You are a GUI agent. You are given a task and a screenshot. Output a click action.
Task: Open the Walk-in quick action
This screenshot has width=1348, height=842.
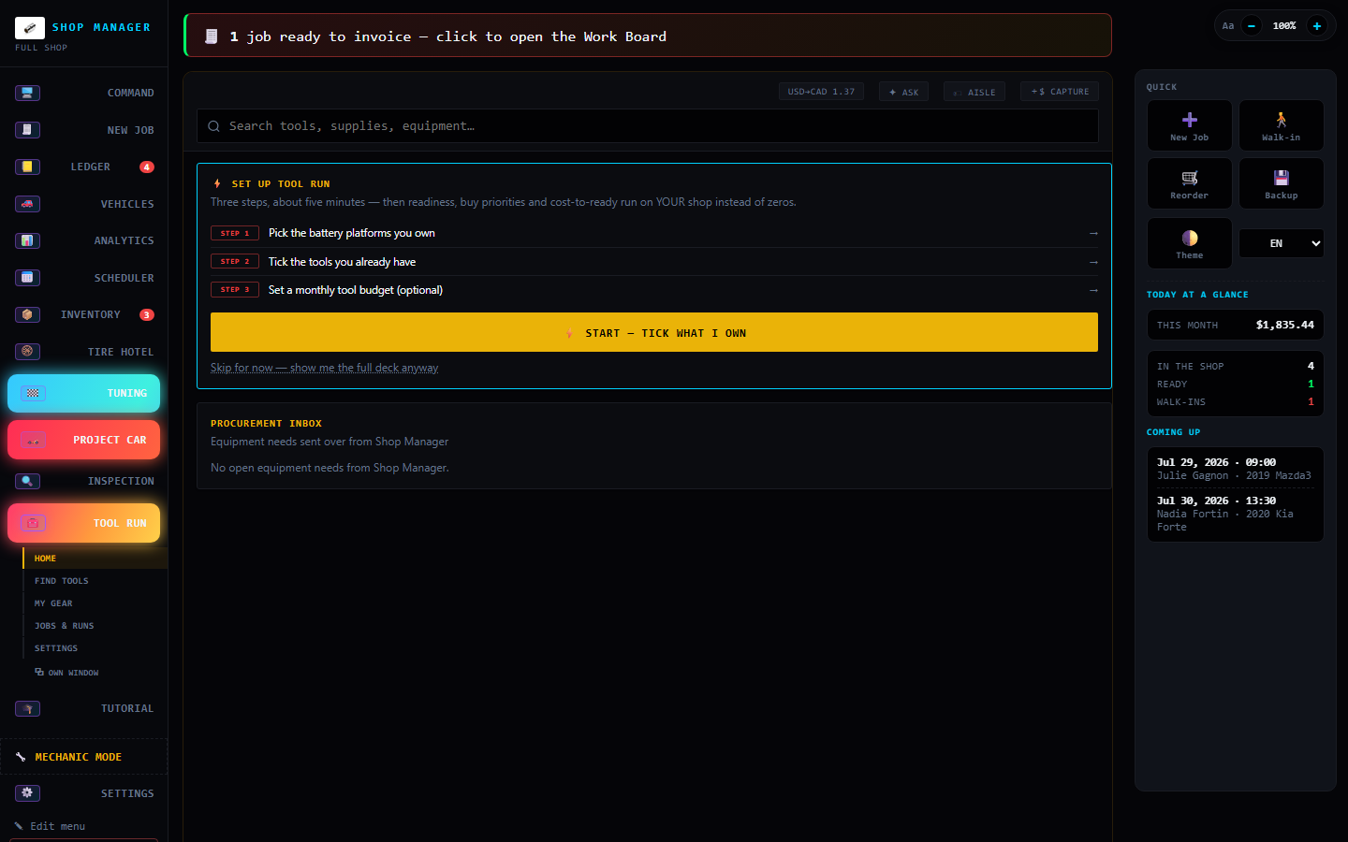click(1281, 125)
